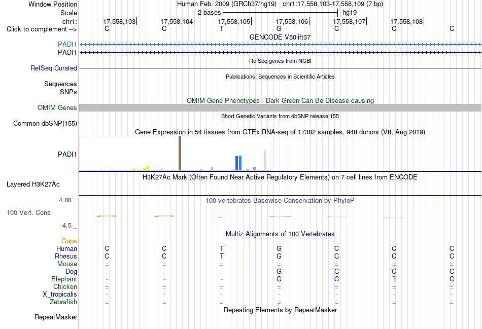Click the Human alignment row label
The image size is (482, 329).
point(66,248)
